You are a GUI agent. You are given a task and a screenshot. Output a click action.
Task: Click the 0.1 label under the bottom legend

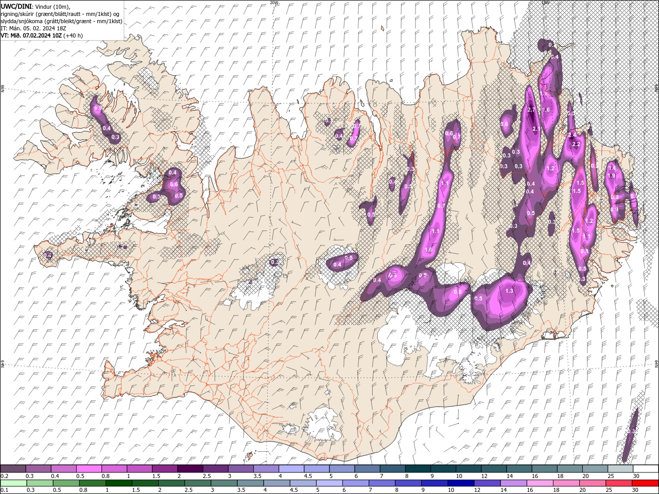tap(4, 490)
